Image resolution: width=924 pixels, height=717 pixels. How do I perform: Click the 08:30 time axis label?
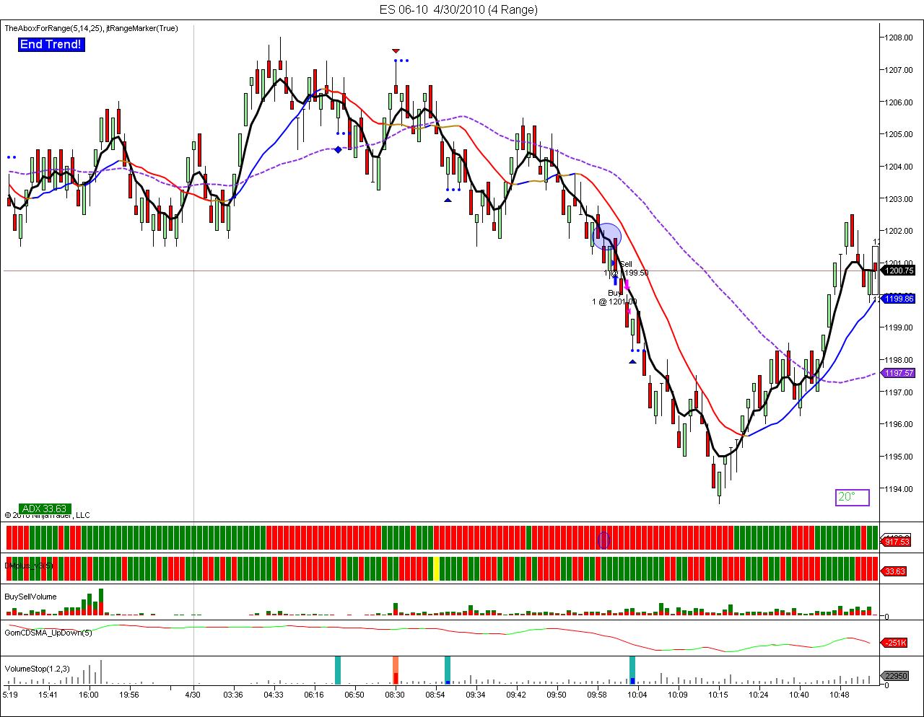394,695
